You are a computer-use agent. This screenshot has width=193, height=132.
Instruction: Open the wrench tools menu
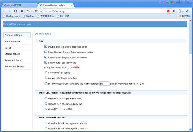(x=188, y=11)
